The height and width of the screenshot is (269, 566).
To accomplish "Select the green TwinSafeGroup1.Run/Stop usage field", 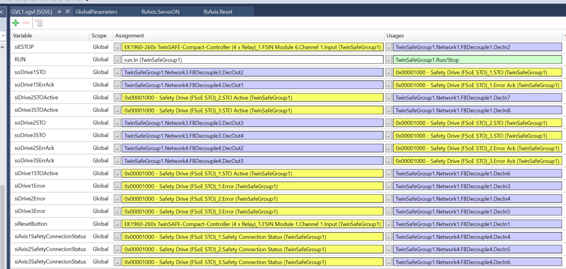I will tap(477, 59).
